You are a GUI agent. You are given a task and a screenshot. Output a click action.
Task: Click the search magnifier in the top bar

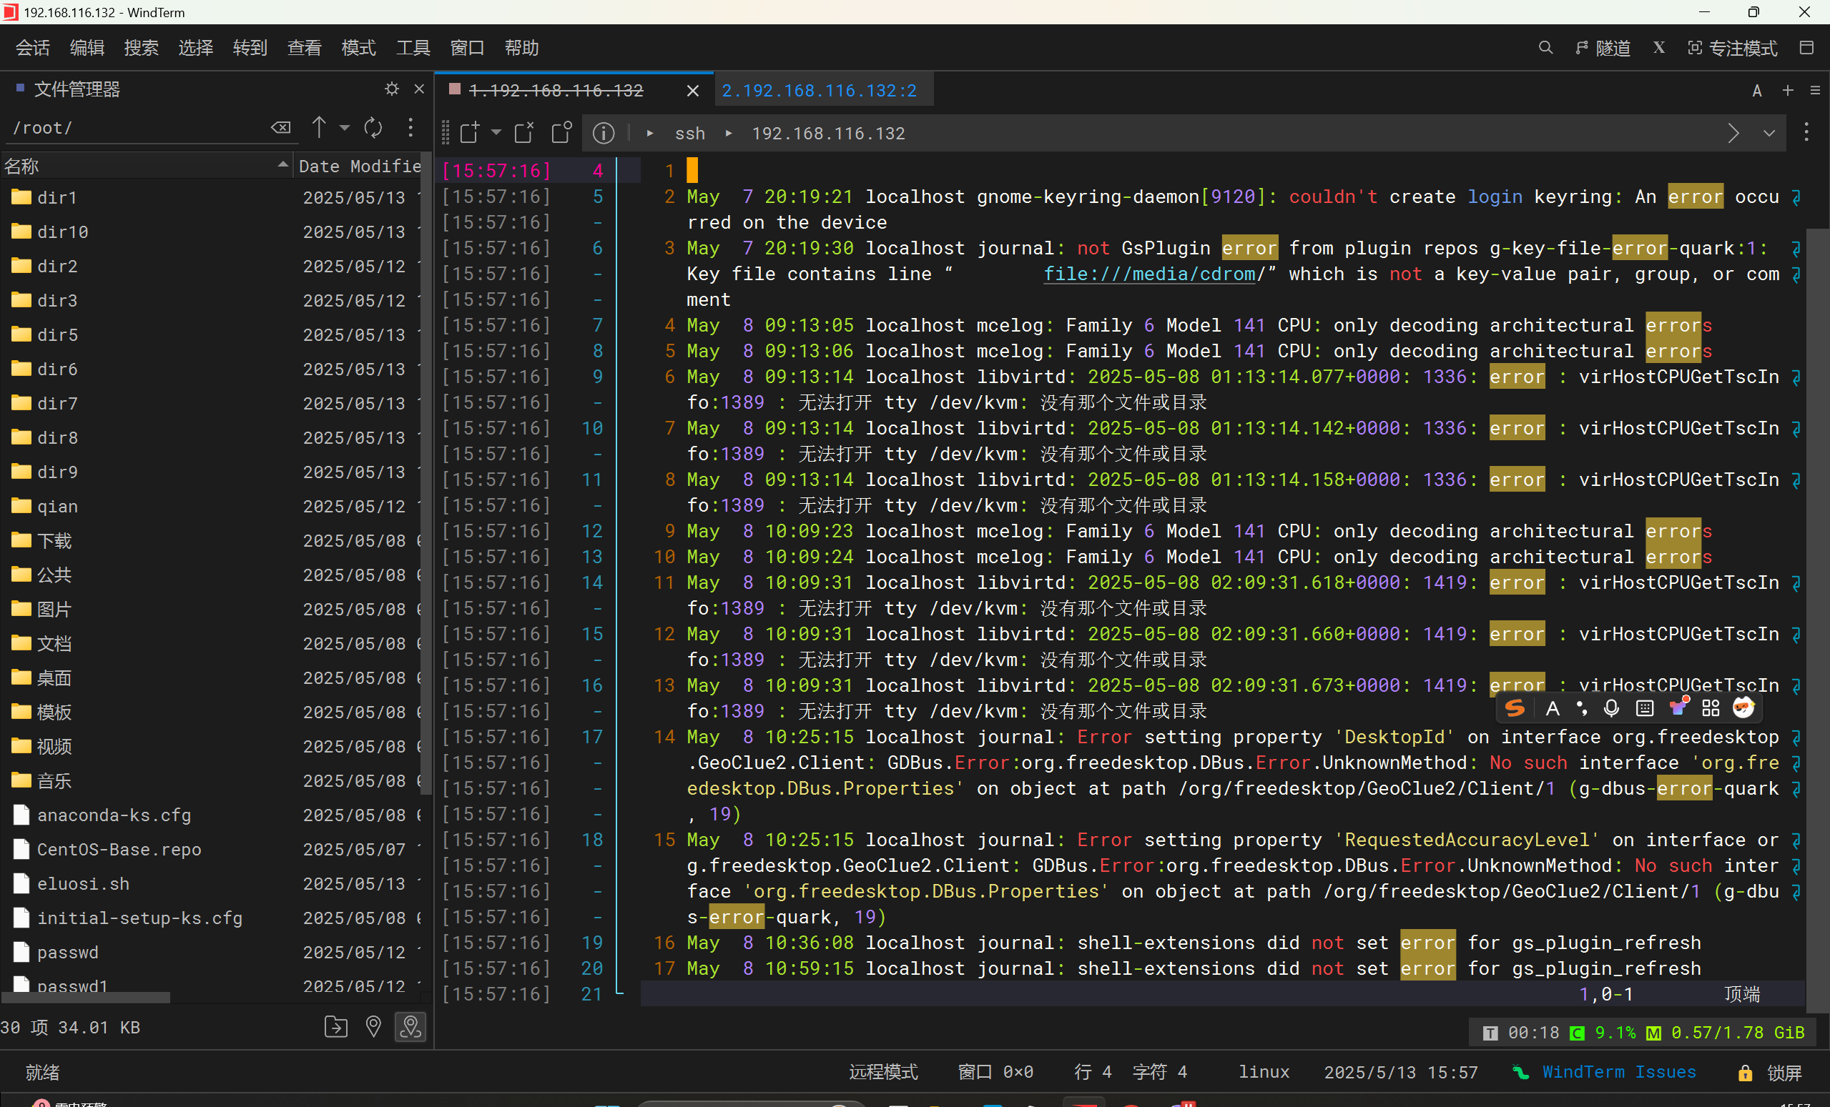coord(1545,49)
